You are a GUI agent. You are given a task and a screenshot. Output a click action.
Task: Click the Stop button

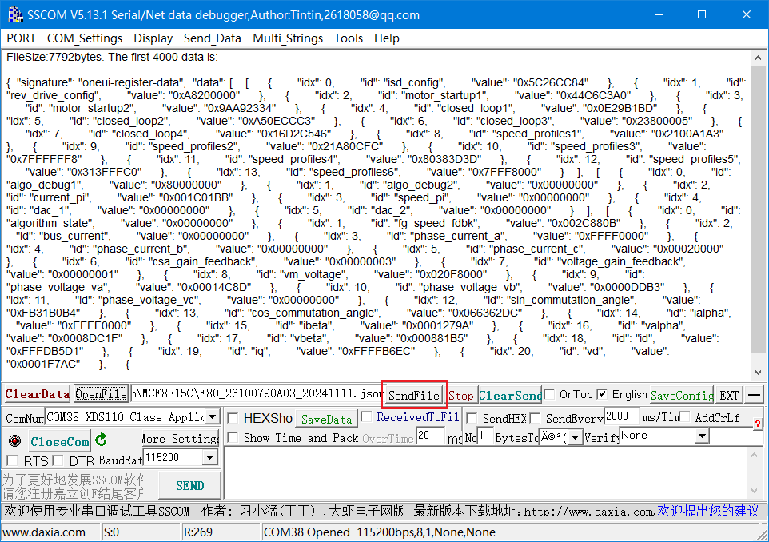460,394
